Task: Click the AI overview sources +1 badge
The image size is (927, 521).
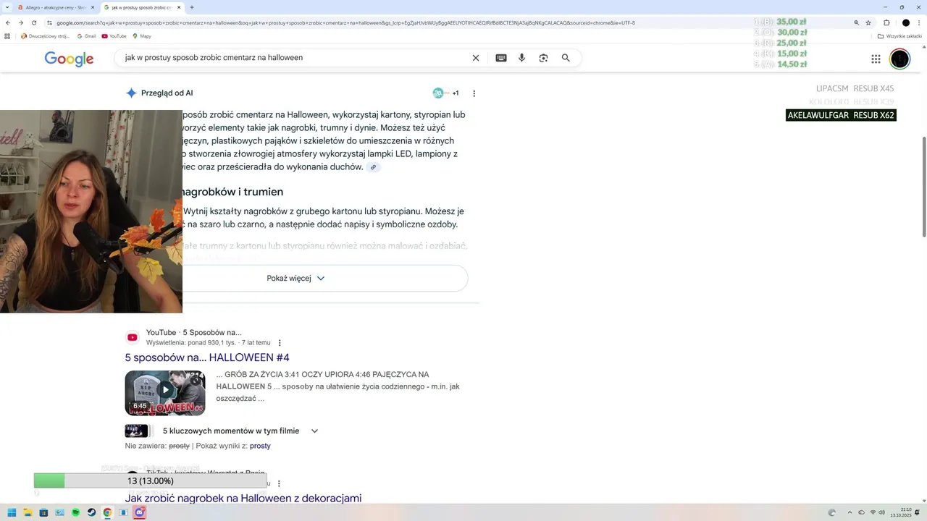Action: click(446, 93)
